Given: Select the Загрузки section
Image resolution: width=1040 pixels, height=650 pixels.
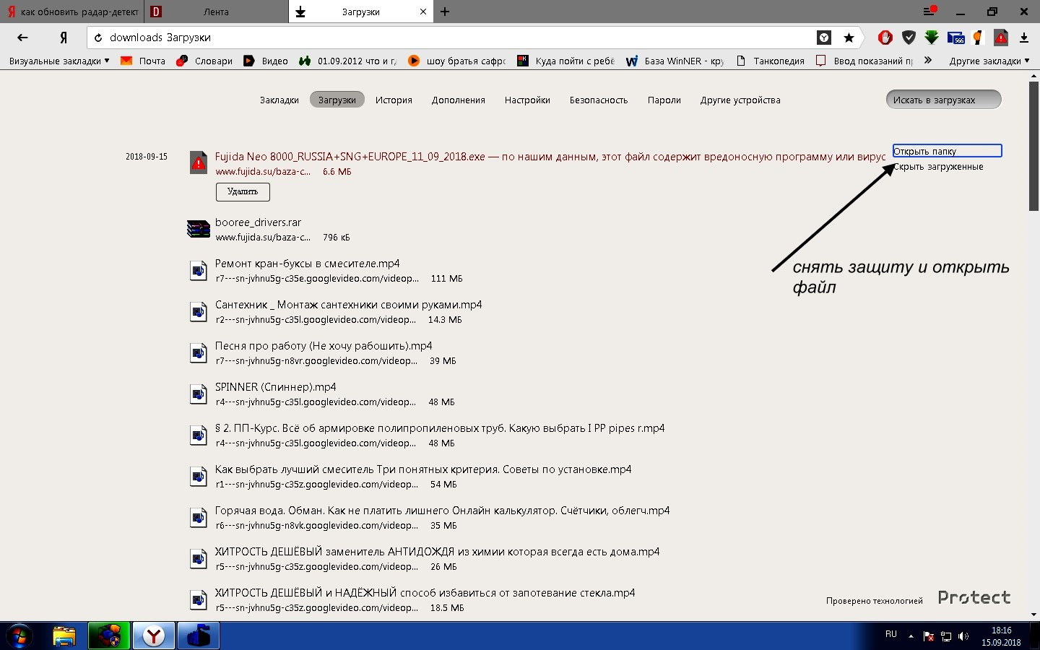Looking at the screenshot, I should coord(337,100).
